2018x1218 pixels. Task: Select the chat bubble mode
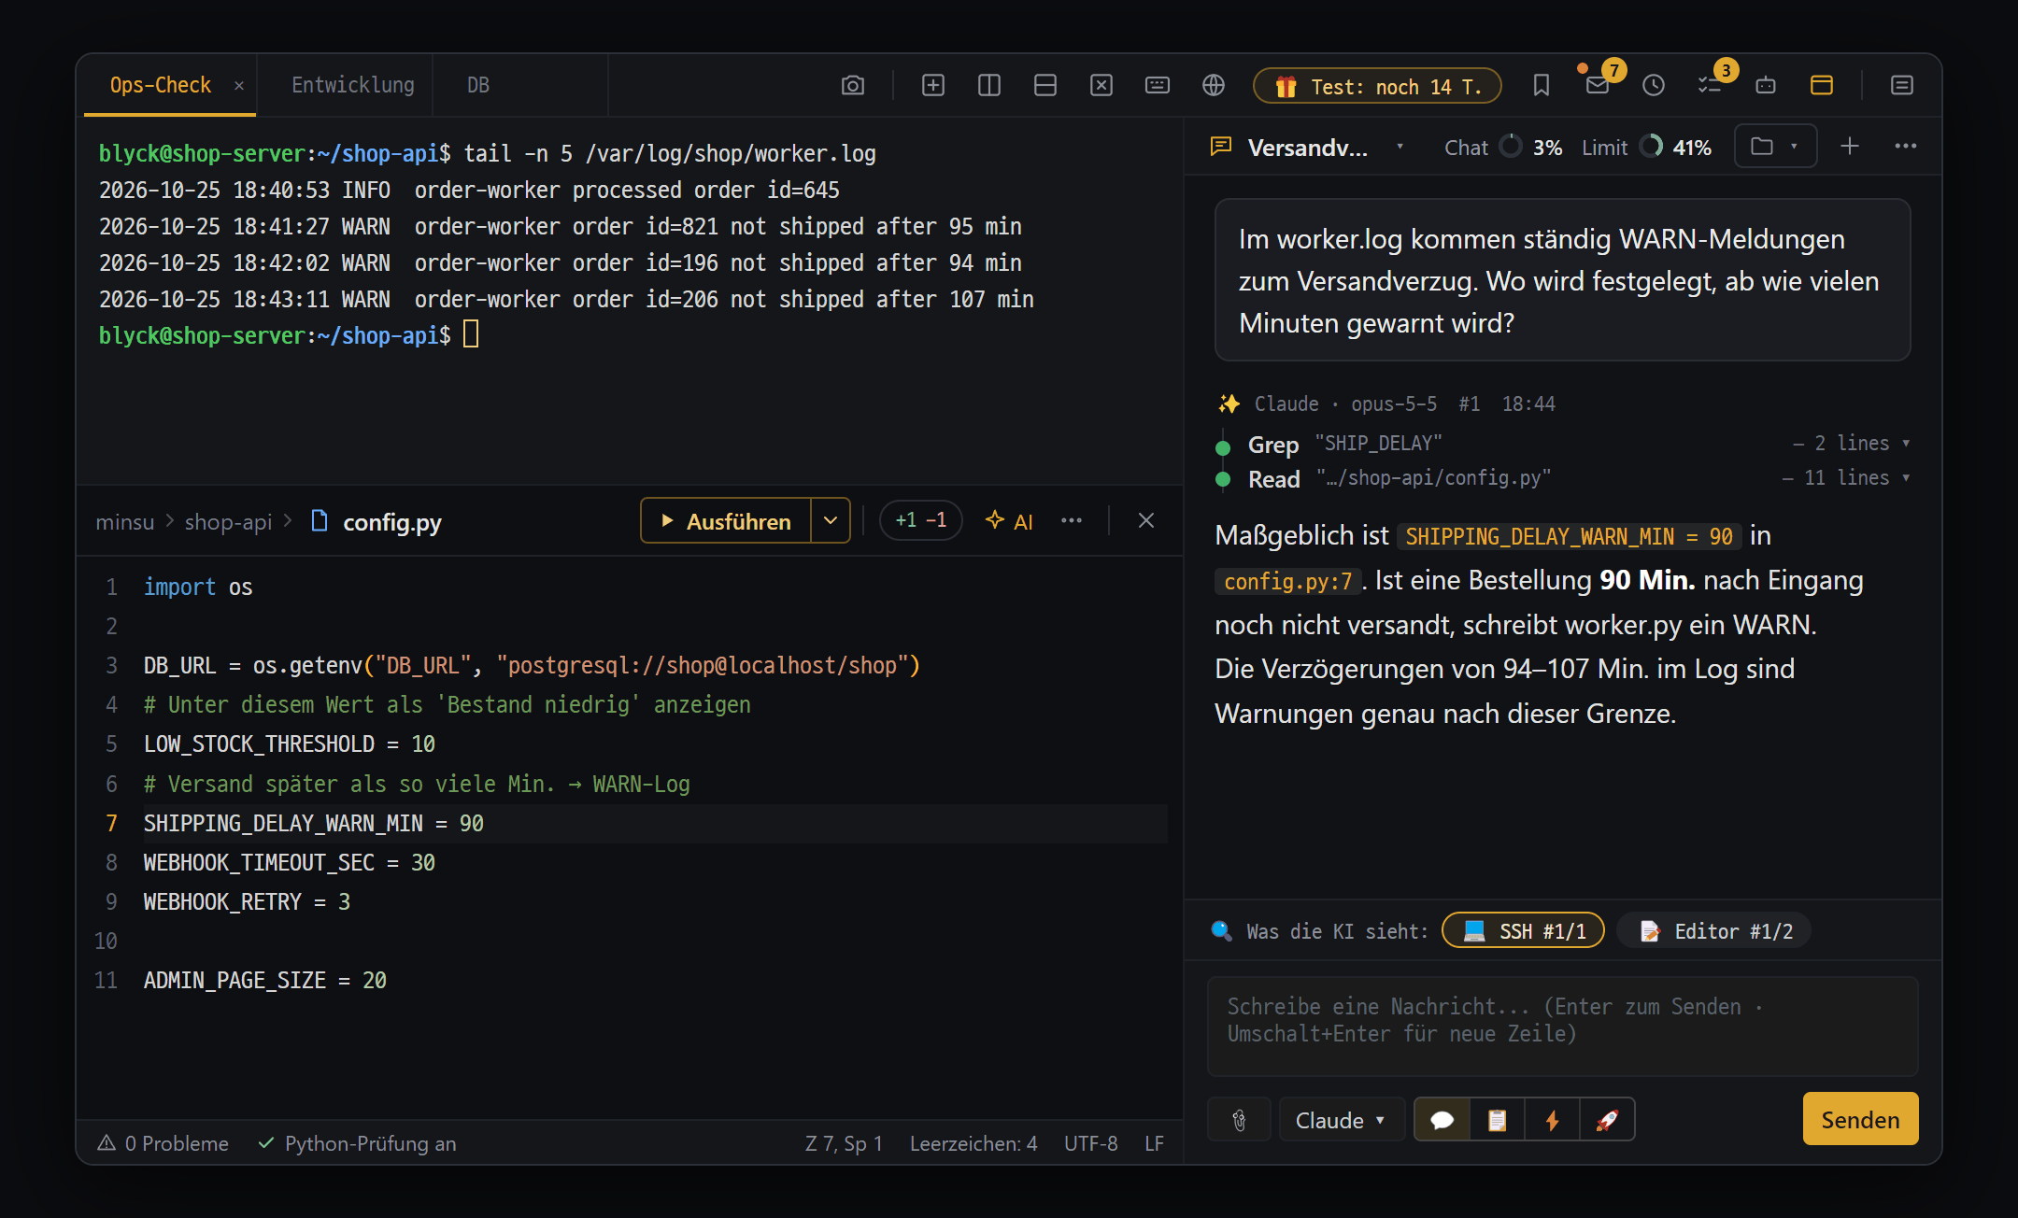tap(1442, 1120)
